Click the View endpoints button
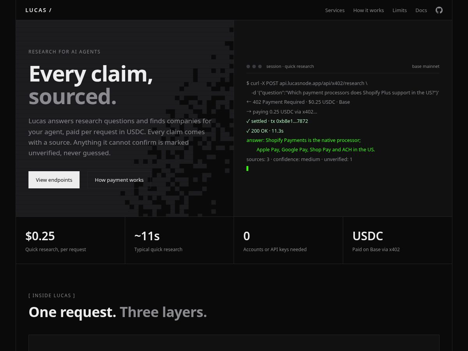 pyautogui.click(x=54, y=180)
